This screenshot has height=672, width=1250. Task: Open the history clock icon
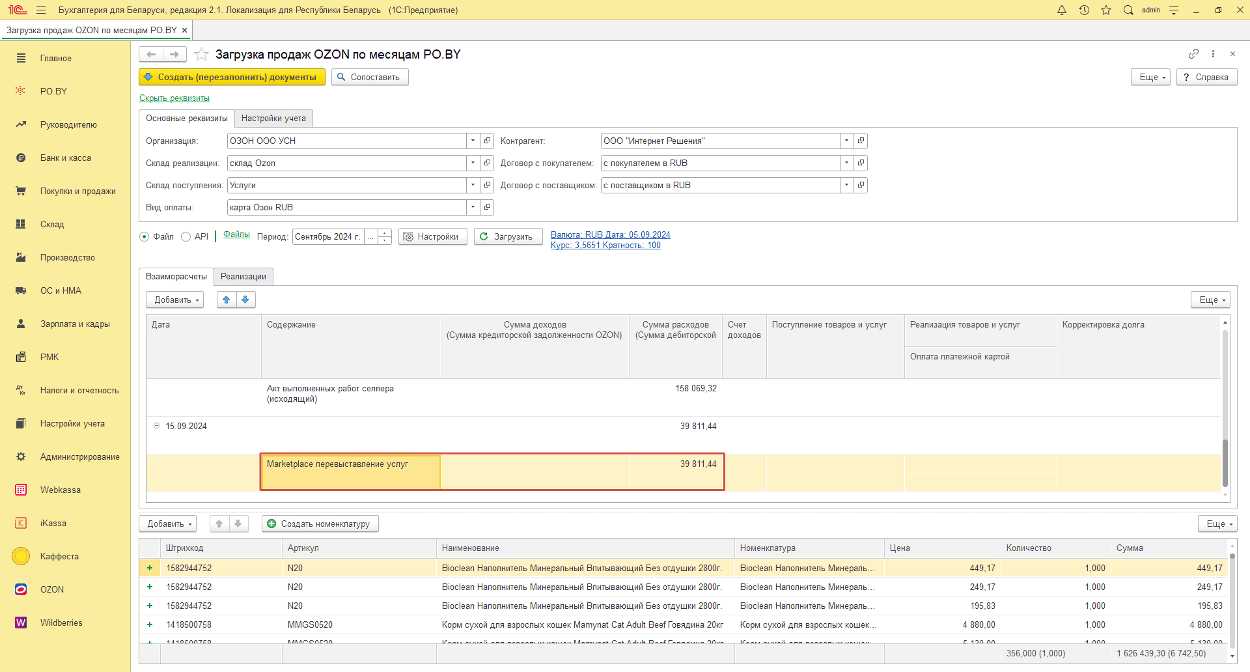[x=1084, y=10]
